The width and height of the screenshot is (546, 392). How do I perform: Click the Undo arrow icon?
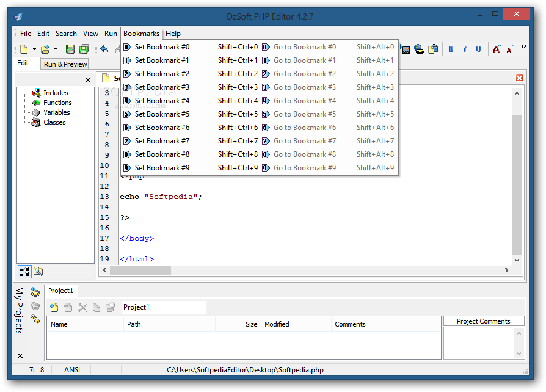(104, 49)
